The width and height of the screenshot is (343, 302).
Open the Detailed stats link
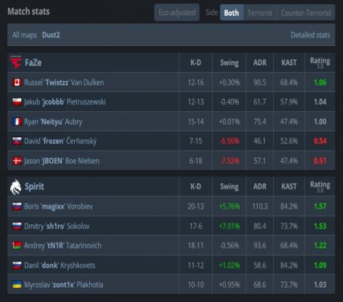[x=310, y=35]
